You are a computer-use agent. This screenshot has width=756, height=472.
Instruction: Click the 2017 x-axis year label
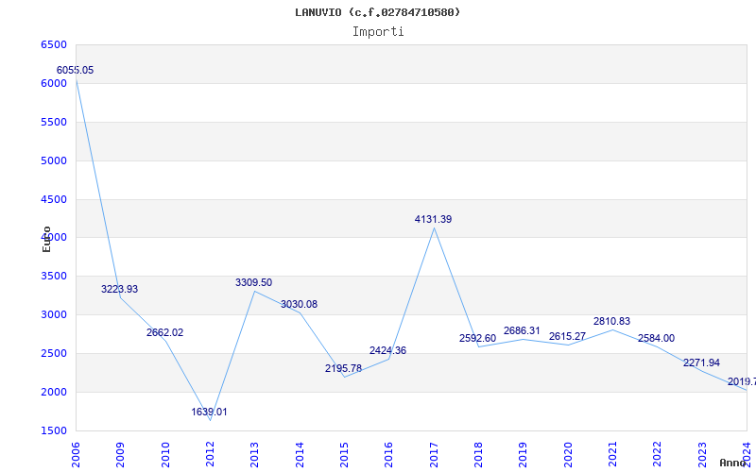(434, 455)
